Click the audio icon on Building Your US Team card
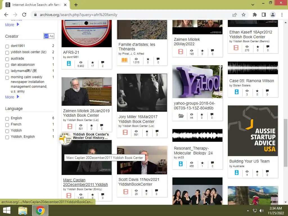Image resolution: width=288 pixels, height=216 pixels. tap(237, 172)
